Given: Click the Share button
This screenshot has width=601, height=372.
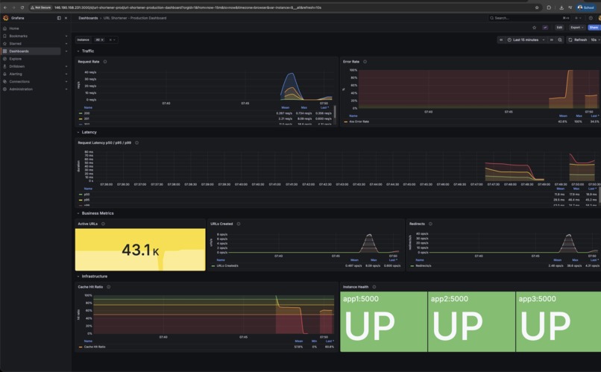Looking at the screenshot, I should [594, 28].
